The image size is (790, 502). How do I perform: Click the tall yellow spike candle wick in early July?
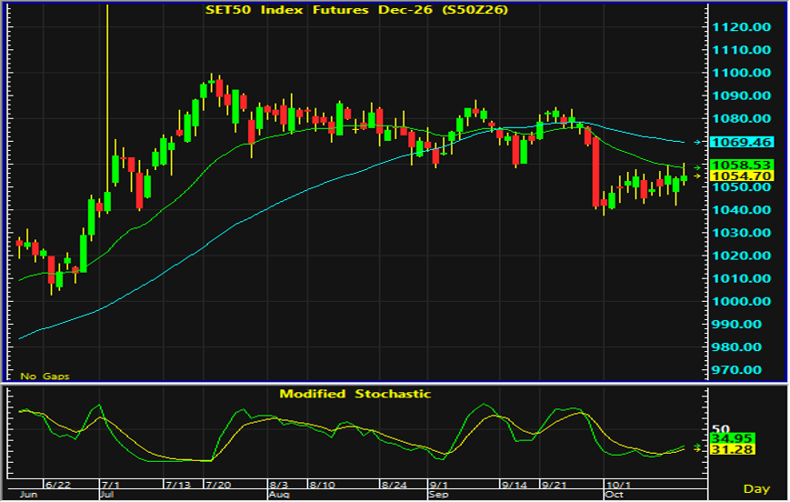tap(107, 98)
